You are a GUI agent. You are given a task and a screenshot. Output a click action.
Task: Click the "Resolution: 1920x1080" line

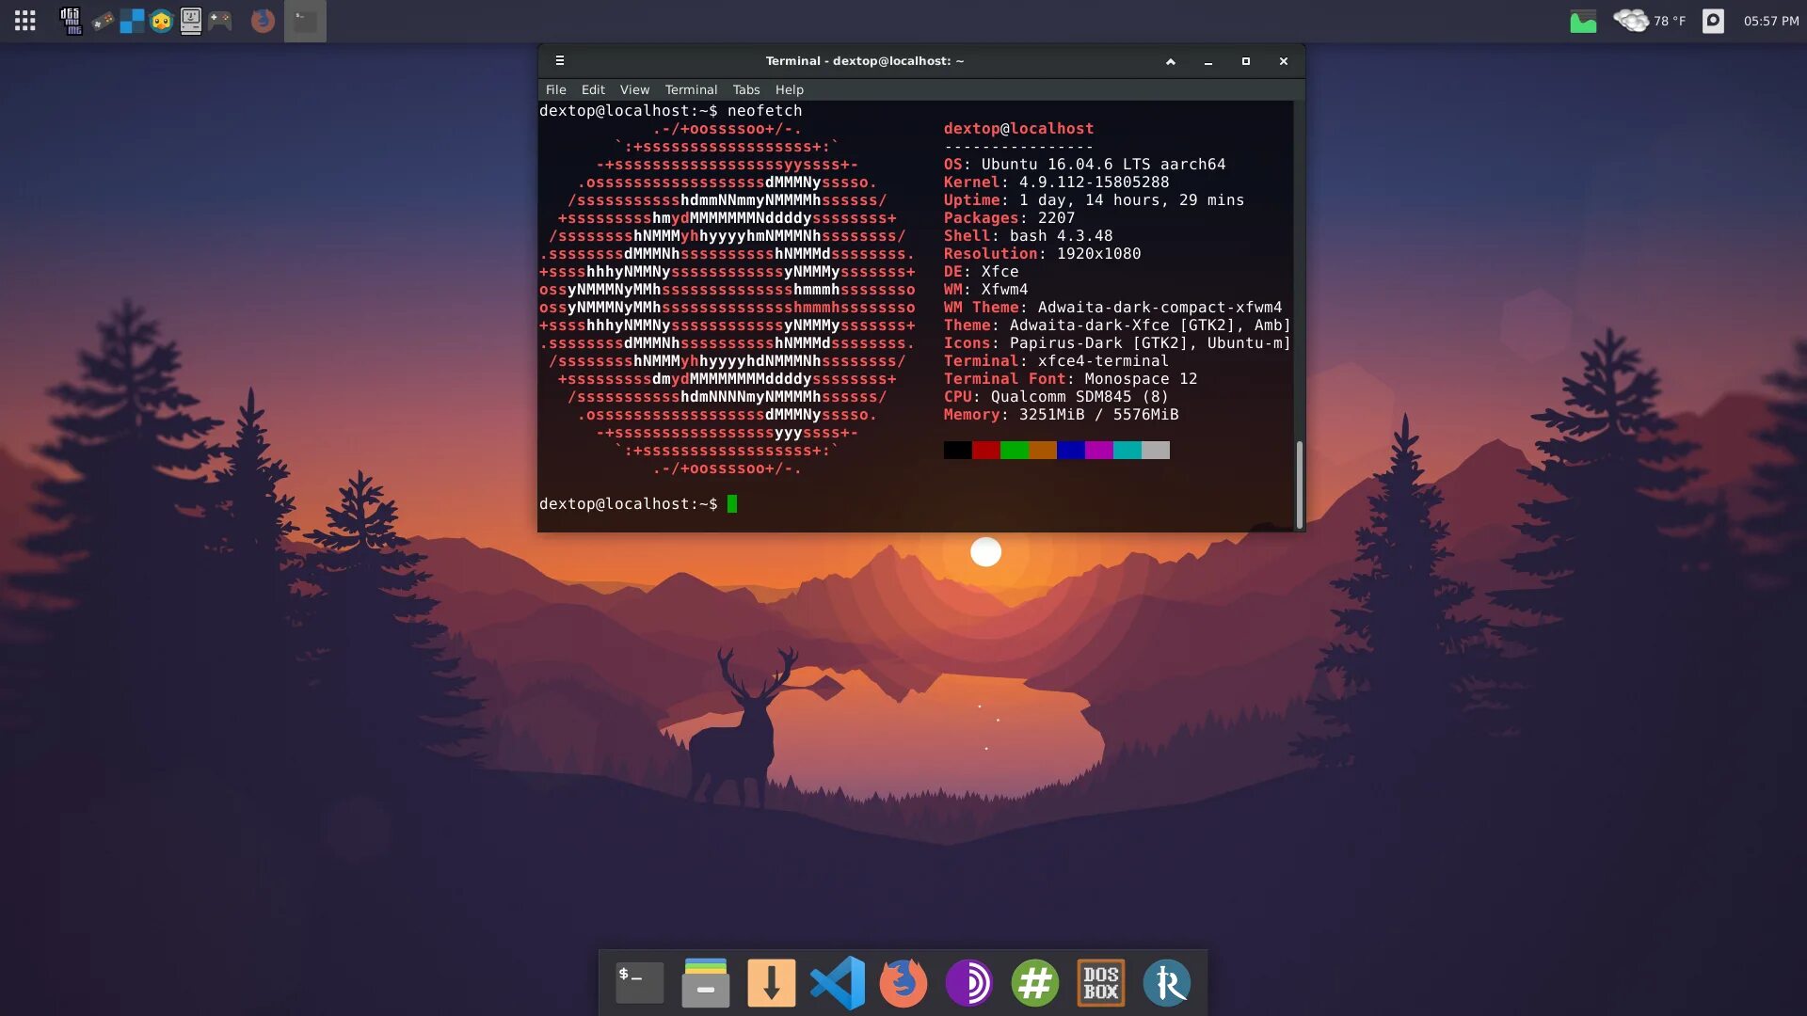[x=1042, y=254]
